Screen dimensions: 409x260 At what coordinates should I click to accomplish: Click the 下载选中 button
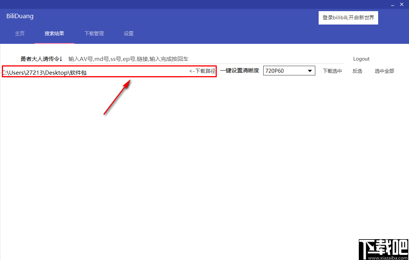pyautogui.click(x=332, y=71)
